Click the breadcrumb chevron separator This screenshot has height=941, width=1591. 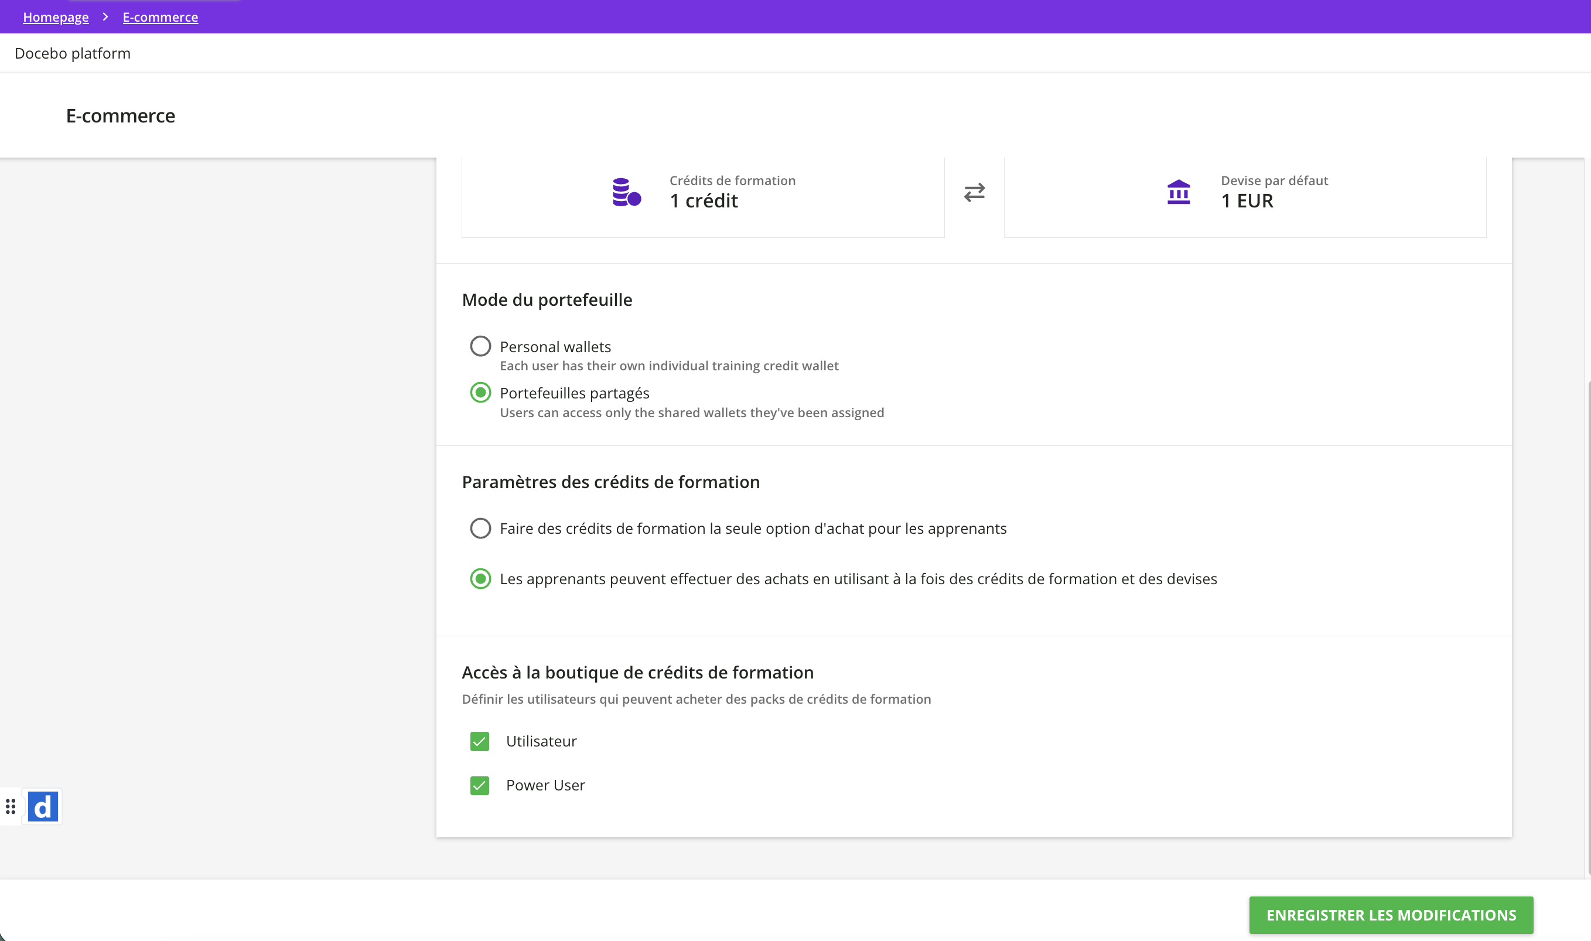point(105,17)
